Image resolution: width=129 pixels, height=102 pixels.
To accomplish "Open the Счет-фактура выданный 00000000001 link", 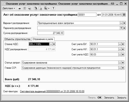I will click(x=52, y=91).
